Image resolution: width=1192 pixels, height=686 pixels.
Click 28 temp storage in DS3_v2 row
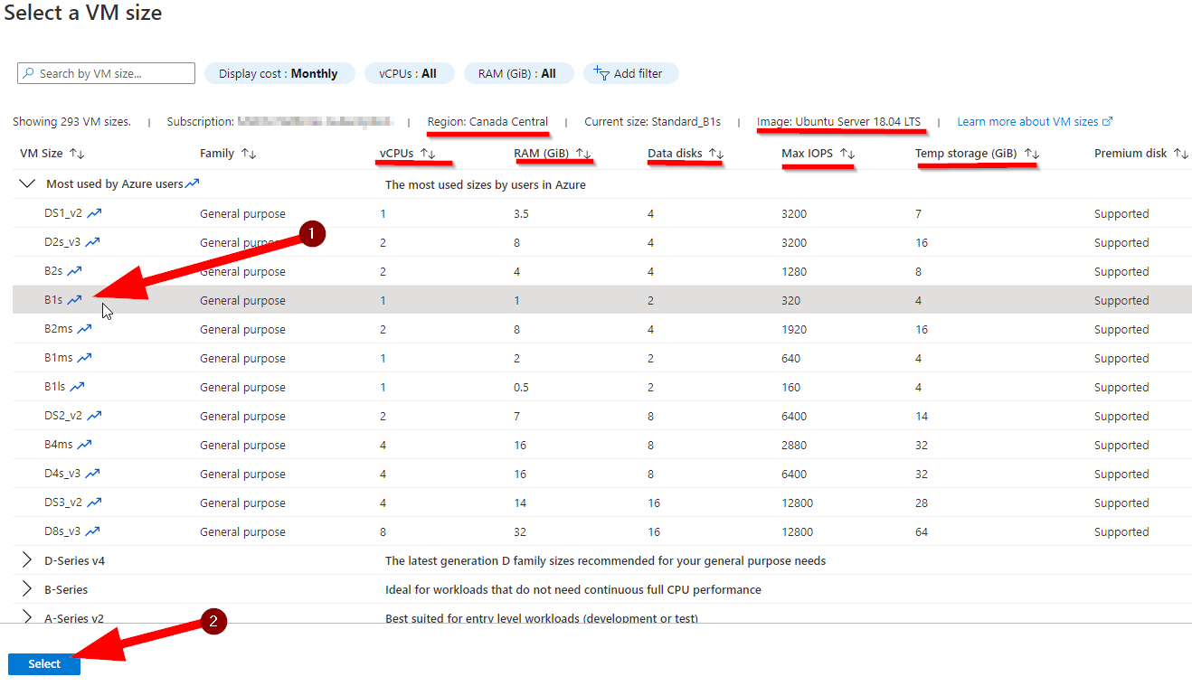coord(922,503)
